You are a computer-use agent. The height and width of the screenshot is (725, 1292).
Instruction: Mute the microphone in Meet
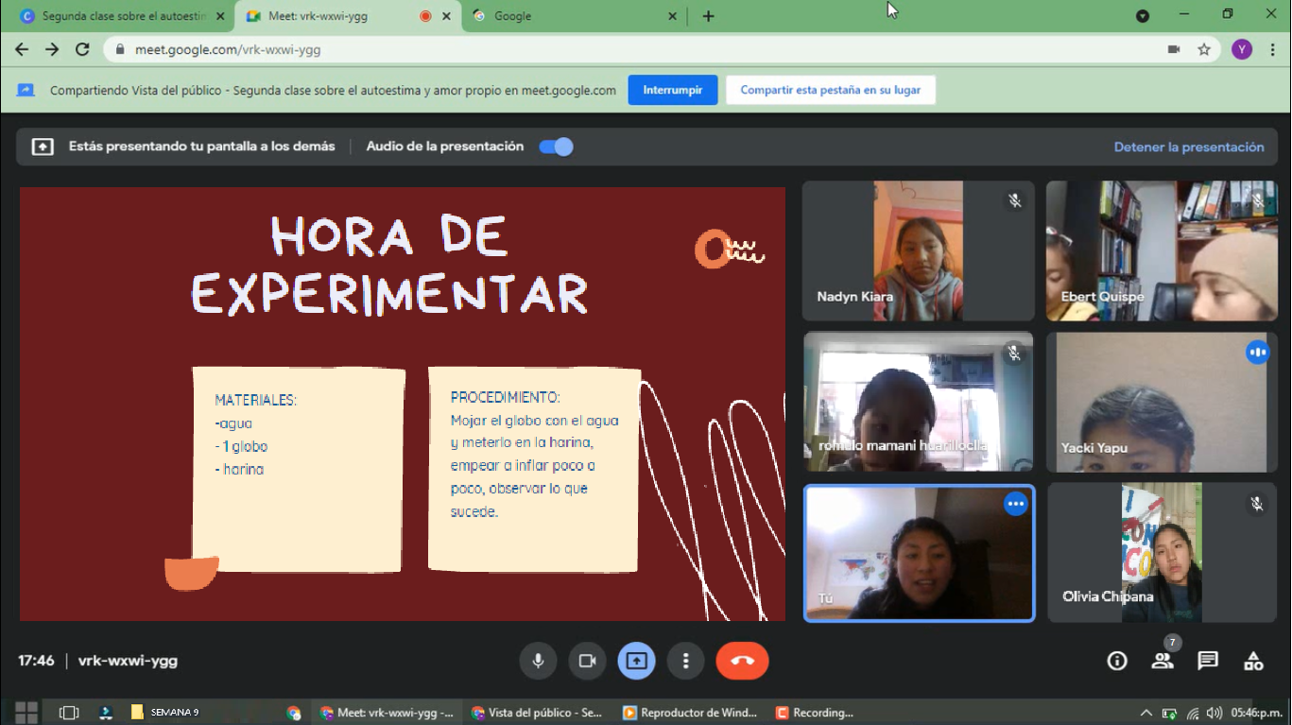click(x=538, y=661)
